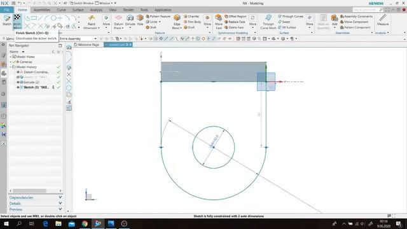Click the Sketch tool in the ribbon

pos(7,20)
